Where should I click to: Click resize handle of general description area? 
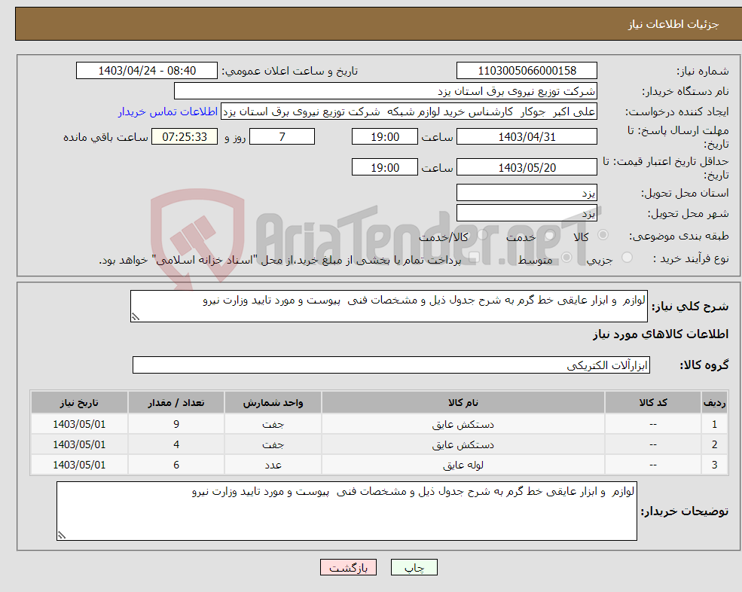point(136,317)
